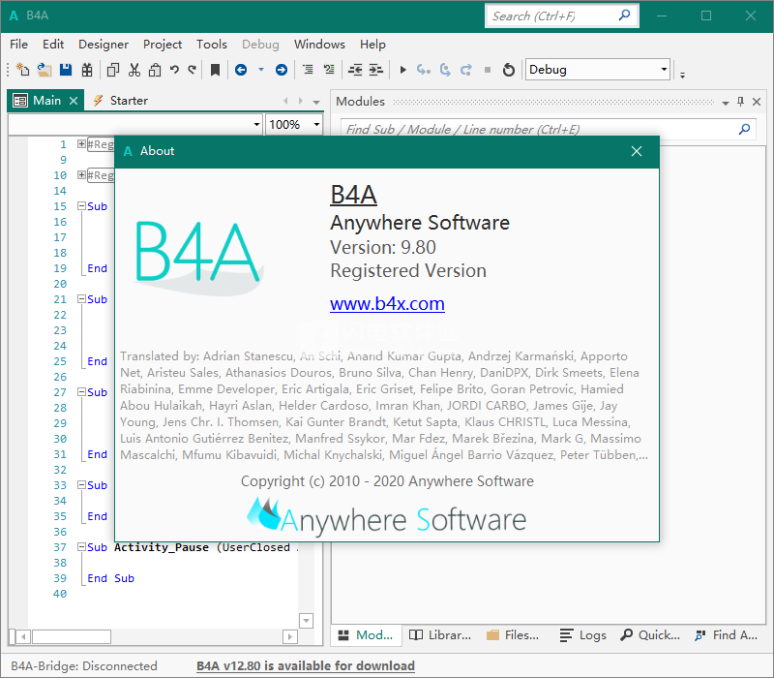Switch to the Quick Search tab
Viewport: 774px width, 678px height.
(x=650, y=635)
